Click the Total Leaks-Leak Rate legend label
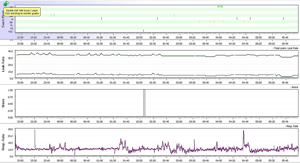 (x=286, y=49)
